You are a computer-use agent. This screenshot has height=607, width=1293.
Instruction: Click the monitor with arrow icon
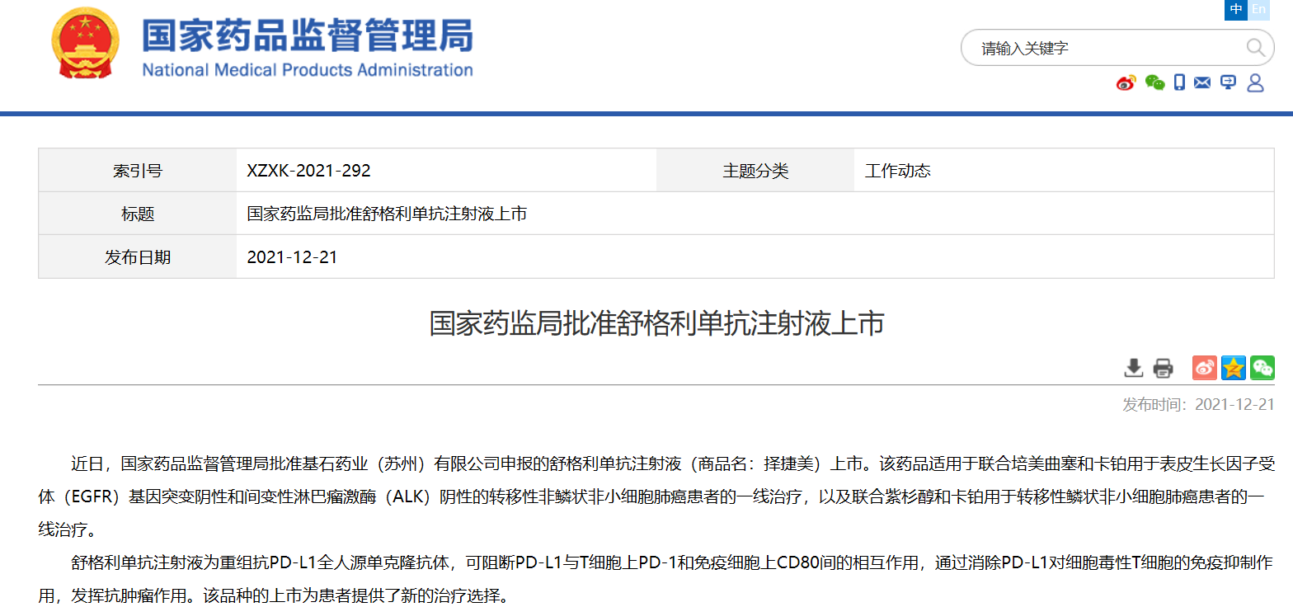pyautogui.click(x=1228, y=82)
